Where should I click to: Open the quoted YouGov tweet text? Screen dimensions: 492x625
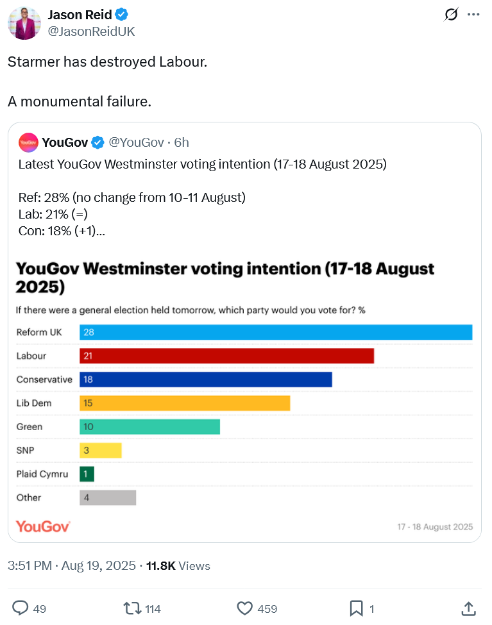click(x=202, y=164)
